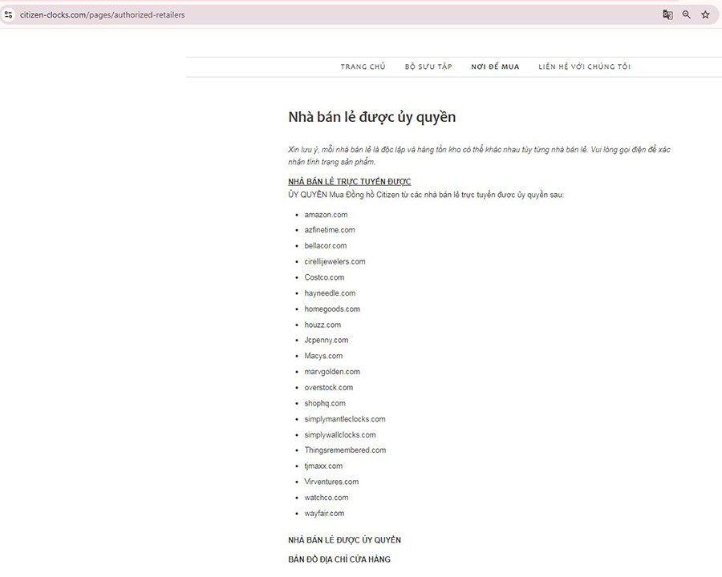Open LIÊN HỆ VỚI CHÚNG TÔI menu item
This screenshot has width=722, height=577.
pyautogui.click(x=584, y=67)
